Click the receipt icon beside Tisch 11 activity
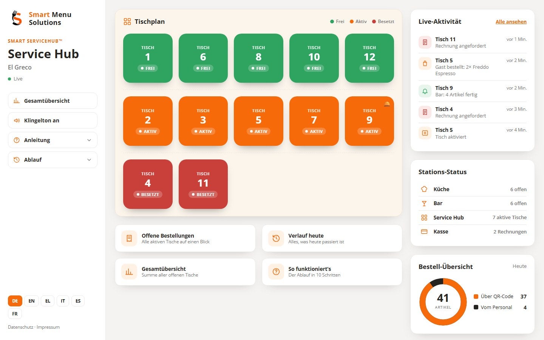This screenshot has width=544, height=340. pos(425,42)
